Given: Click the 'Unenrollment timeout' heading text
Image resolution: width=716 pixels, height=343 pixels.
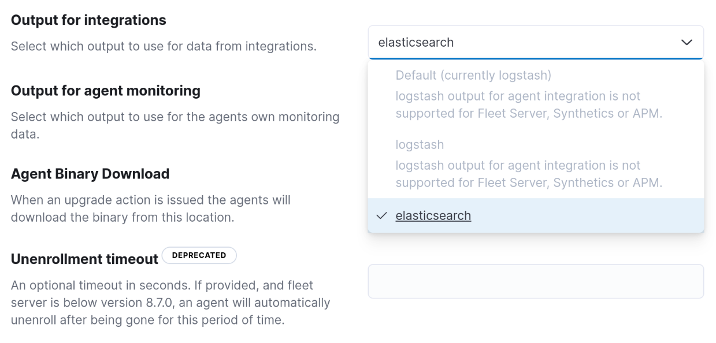Looking at the screenshot, I should click(x=84, y=259).
